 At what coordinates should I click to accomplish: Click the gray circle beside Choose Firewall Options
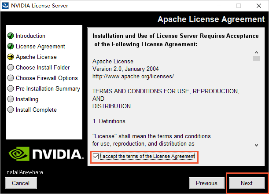tap(11, 78)
